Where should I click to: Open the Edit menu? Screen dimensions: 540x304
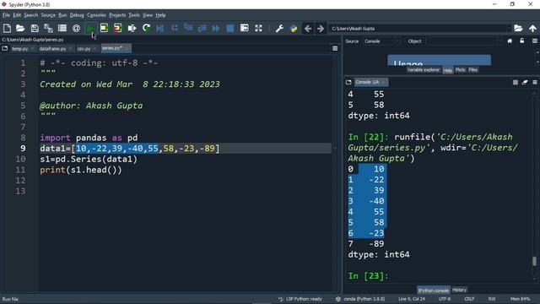[x=17, y=15]
